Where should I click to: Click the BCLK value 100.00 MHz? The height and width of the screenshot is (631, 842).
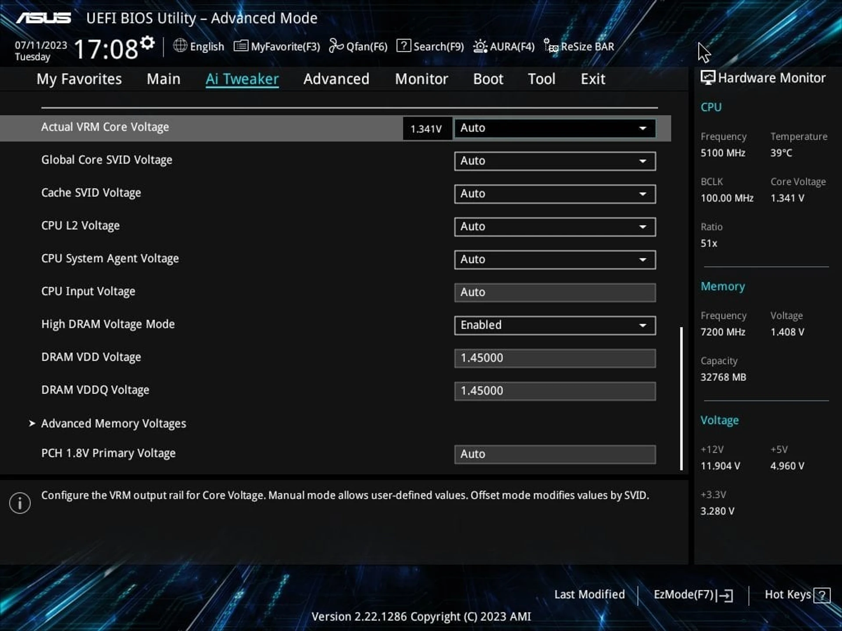(x=727, y=198)
